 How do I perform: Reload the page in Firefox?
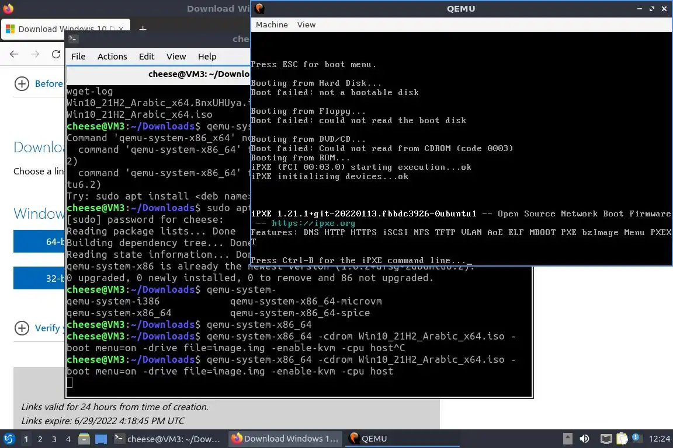pos(56,54)
